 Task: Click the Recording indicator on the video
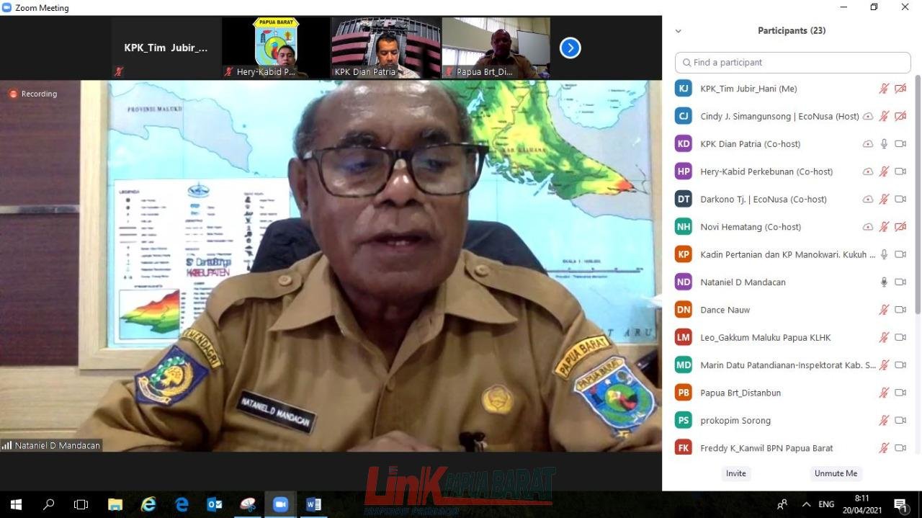[33, 94]
